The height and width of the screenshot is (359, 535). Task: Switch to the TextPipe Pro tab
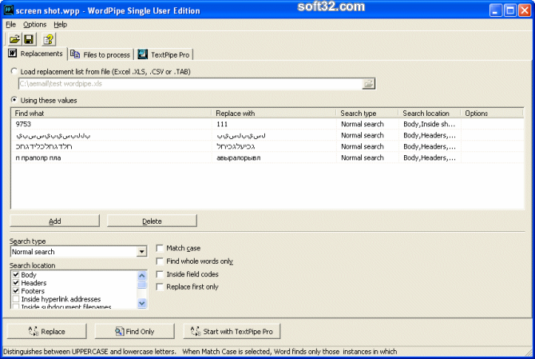coord(164,54)
